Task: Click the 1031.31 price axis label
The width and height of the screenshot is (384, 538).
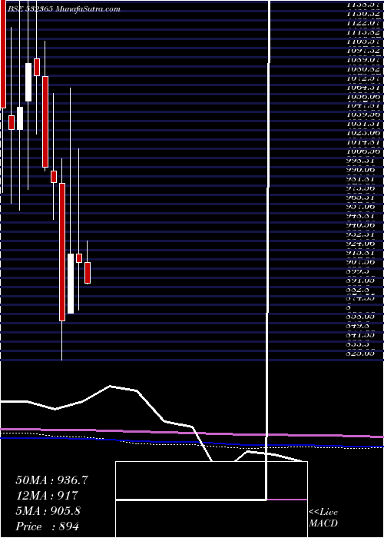Action: point(363,123)
